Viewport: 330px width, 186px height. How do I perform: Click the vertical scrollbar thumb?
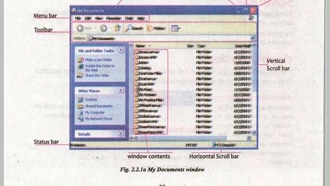[254, 70]
